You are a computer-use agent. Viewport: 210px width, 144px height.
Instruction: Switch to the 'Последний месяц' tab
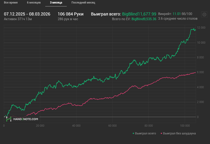[x=83, y=2]
